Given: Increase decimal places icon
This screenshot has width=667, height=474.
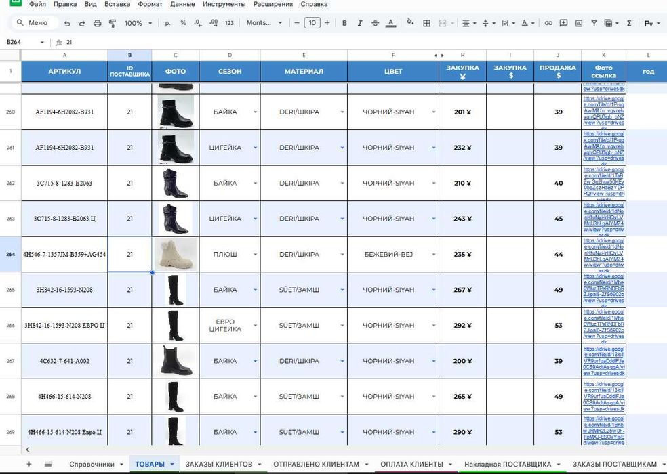Looking at the screenshot, I should [214, 23].
